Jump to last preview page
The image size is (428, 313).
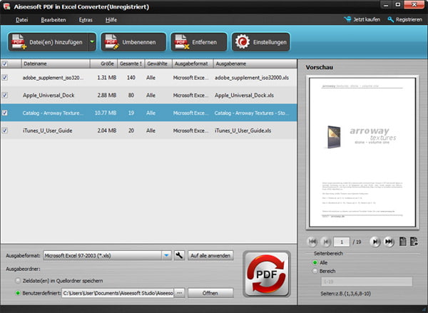[x=389, y=242]
